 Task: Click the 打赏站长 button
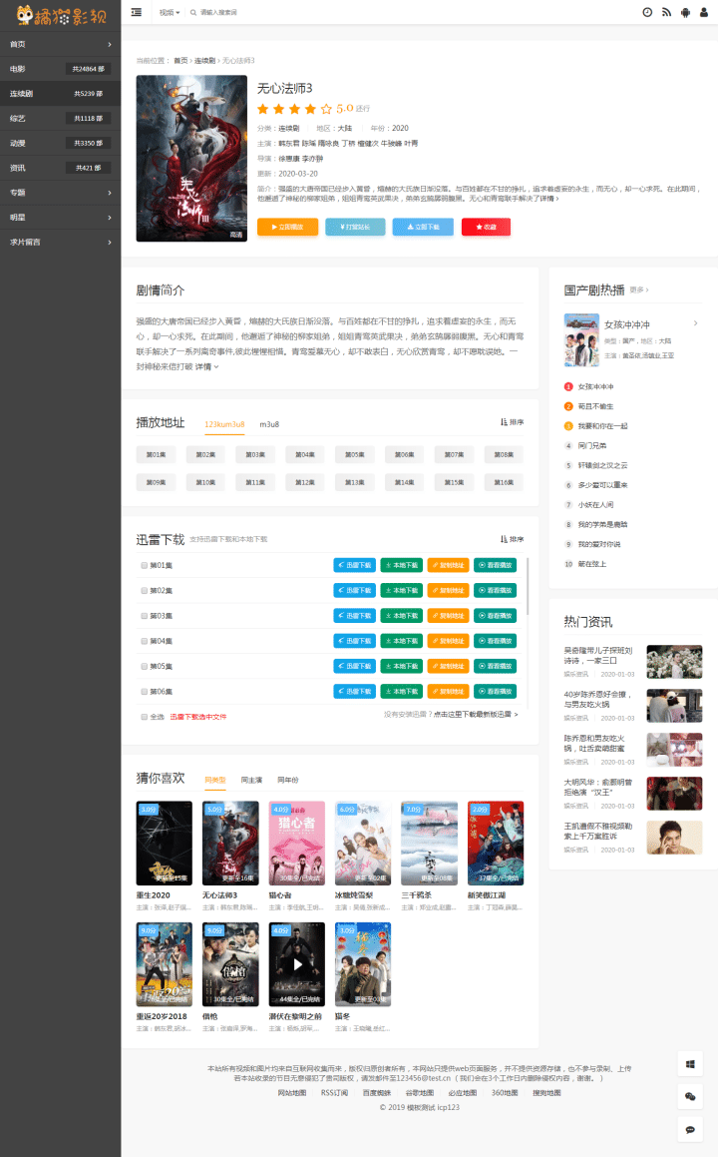click(355, 227)
